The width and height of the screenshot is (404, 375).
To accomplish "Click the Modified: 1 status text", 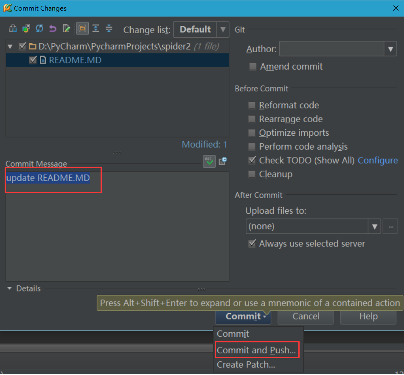I will click(204, 145).
